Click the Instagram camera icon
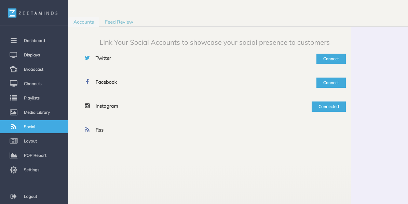The width and height of the screenshot is (408, 204). click(87, 106)
